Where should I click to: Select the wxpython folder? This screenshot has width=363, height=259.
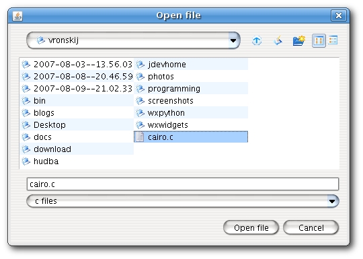(x=191, y=112)
